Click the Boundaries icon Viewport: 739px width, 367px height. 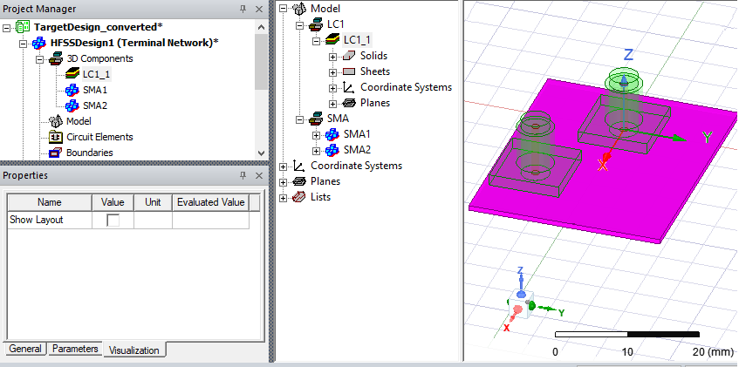point(56,153)
